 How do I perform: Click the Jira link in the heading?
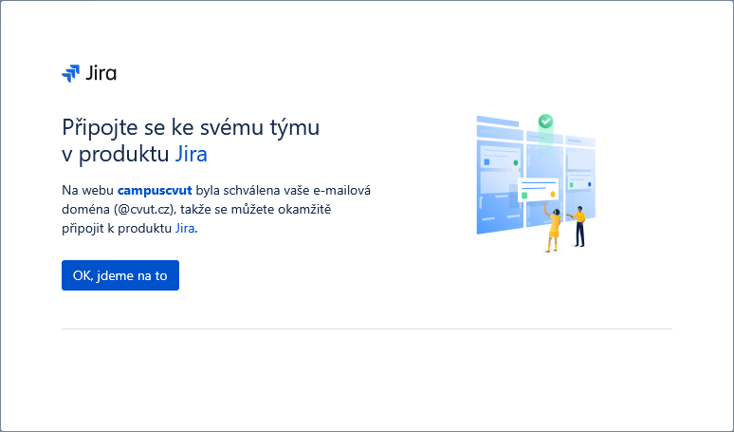pyautogui.click(x=191, y=154)
